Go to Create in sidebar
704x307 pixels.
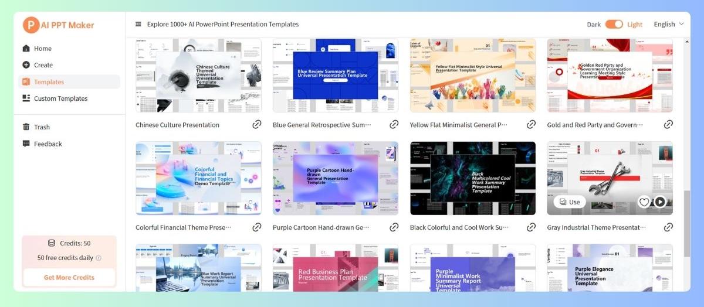pyautogui.click(x=43, y=65)
